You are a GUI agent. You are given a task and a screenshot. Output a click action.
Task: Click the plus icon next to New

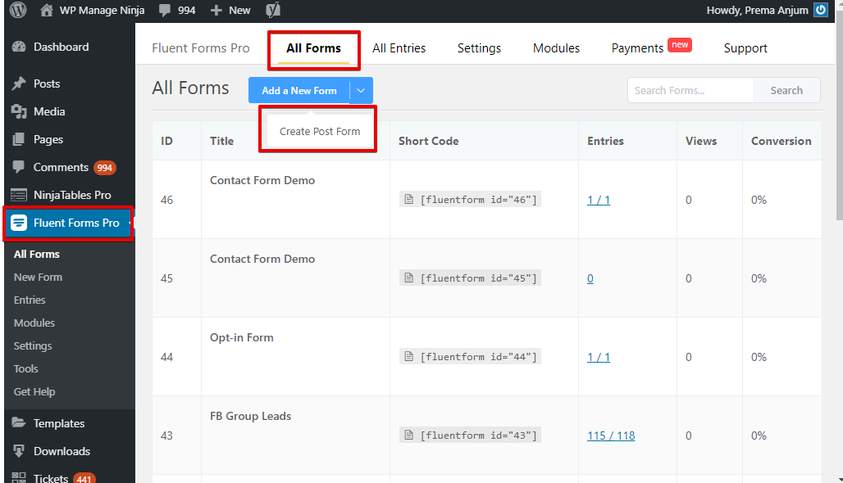[x=216, y=10]
